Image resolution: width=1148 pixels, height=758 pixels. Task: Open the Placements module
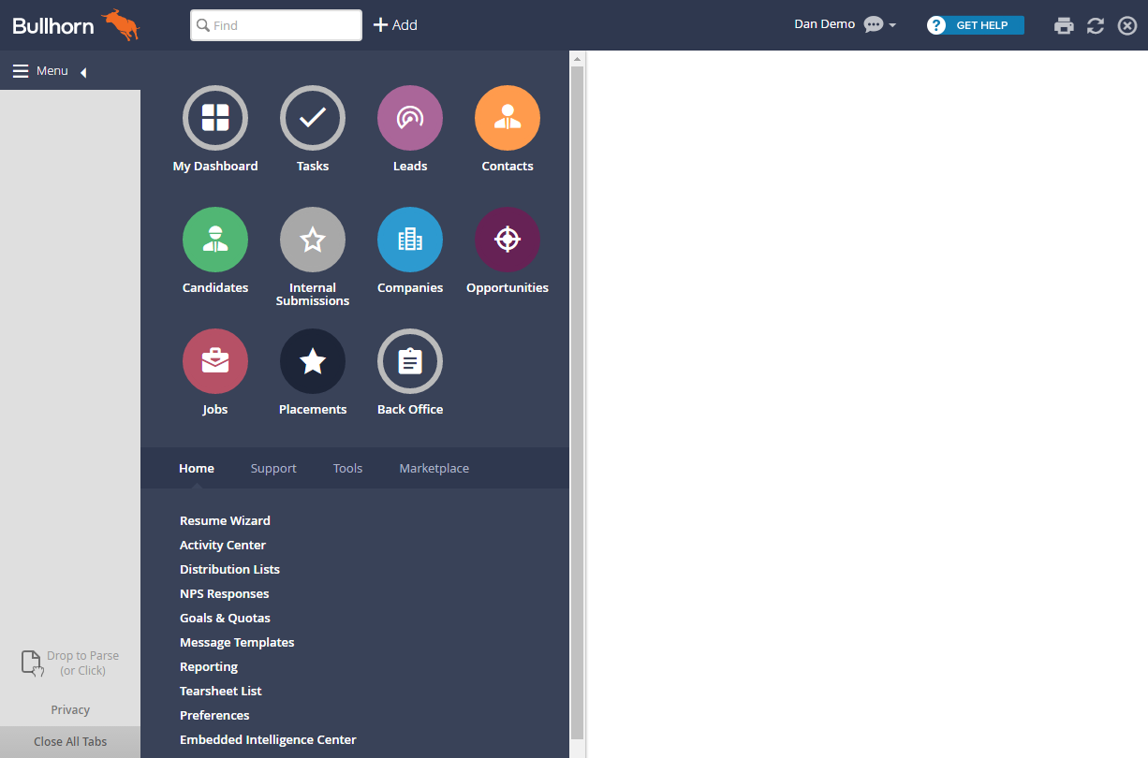(x=312, y=361)
